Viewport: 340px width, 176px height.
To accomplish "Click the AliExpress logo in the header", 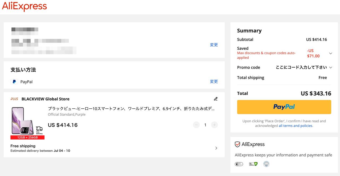I will pyautogui.click(x=24, y=7).
